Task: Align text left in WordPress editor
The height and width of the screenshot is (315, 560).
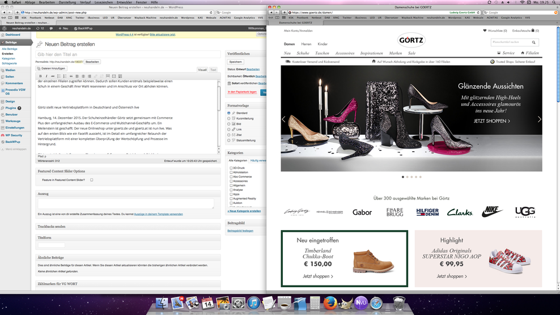Action: coord(77,76)
